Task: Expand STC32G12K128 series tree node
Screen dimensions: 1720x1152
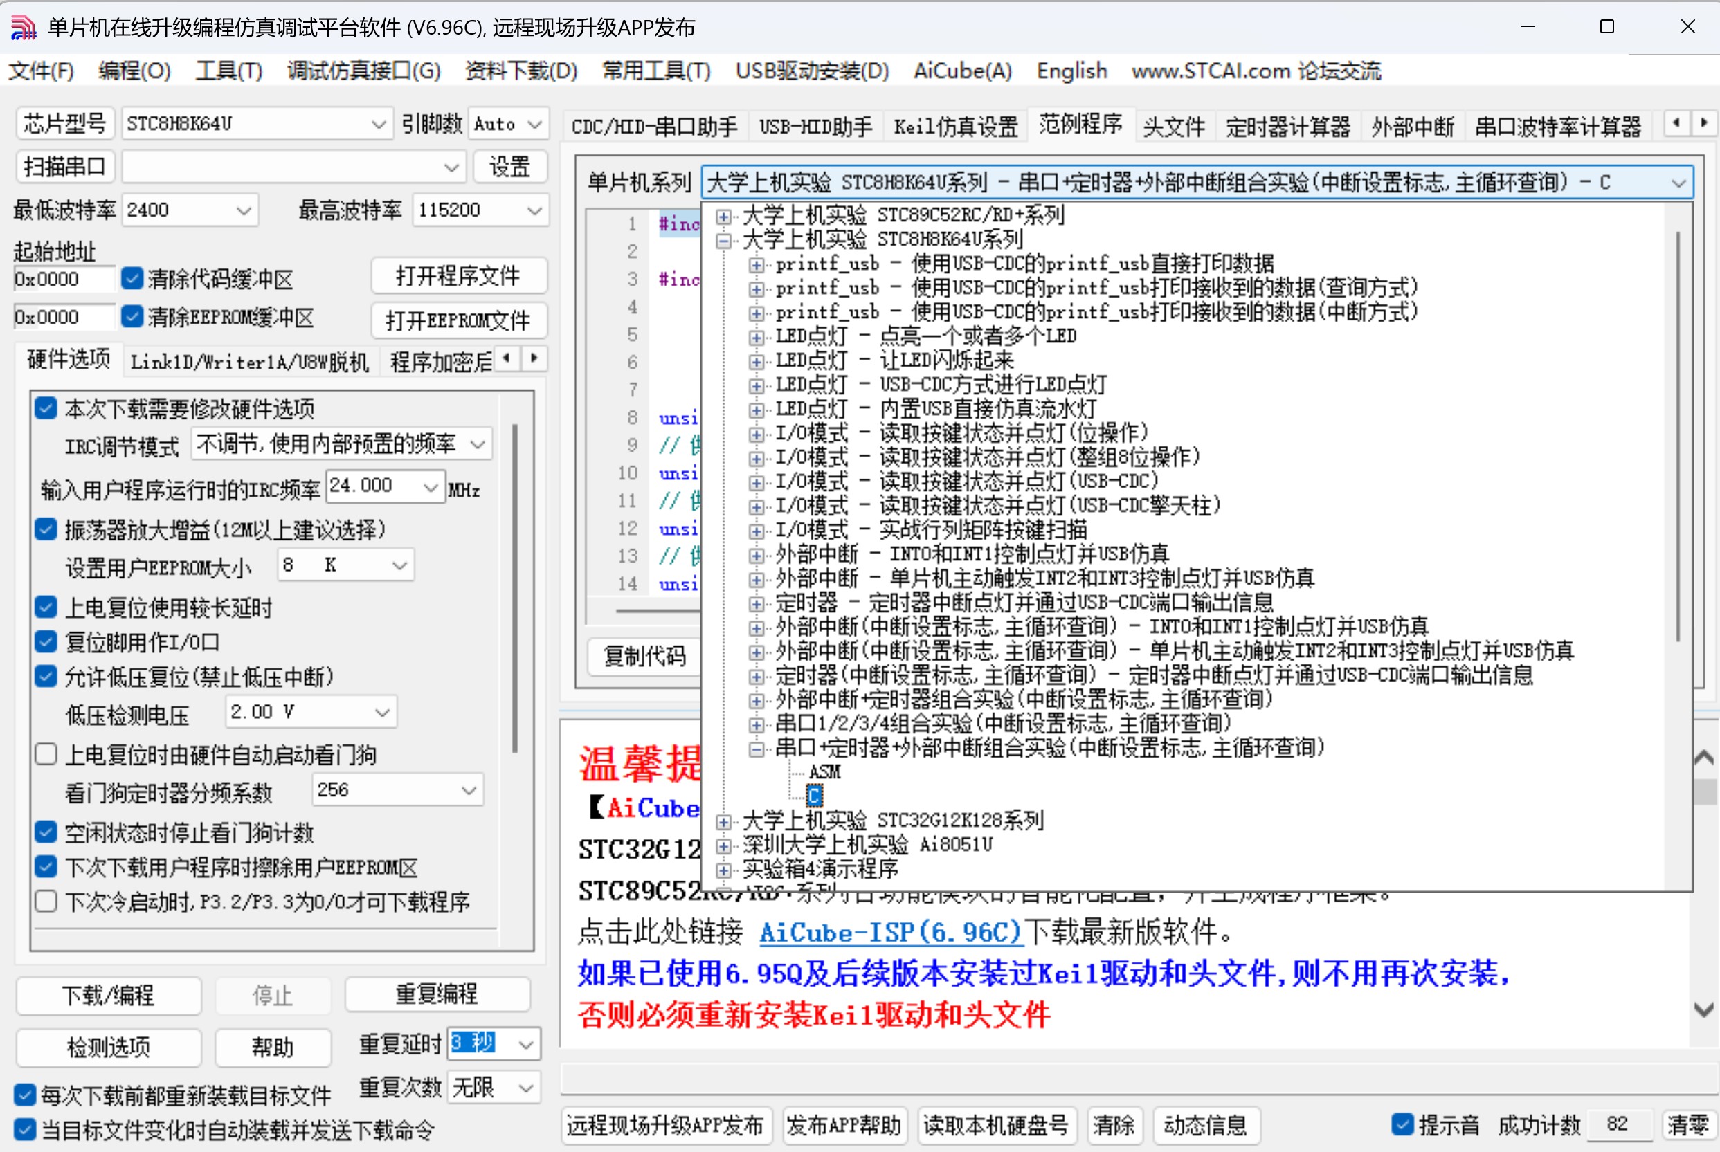Action: point(724,821)
